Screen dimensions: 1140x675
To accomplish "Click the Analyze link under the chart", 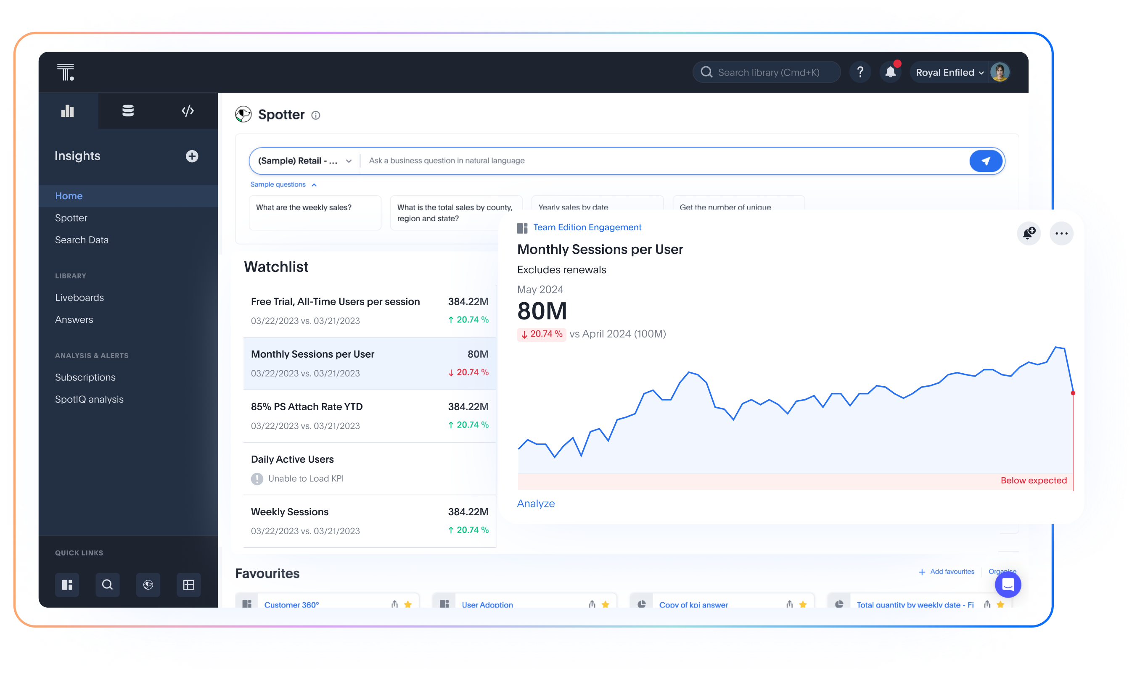I will pos(536,503).
